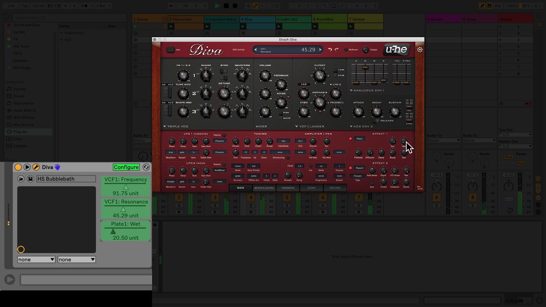Click the Effect 1 Dry knob
Image resolution: width=546 pixels, height=307 pixels.
pos(392,141)
